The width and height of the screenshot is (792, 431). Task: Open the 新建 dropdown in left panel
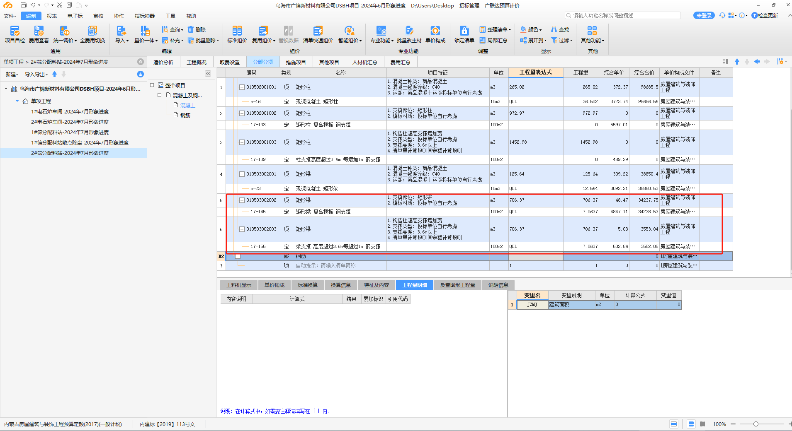click(x=12, y=74)
